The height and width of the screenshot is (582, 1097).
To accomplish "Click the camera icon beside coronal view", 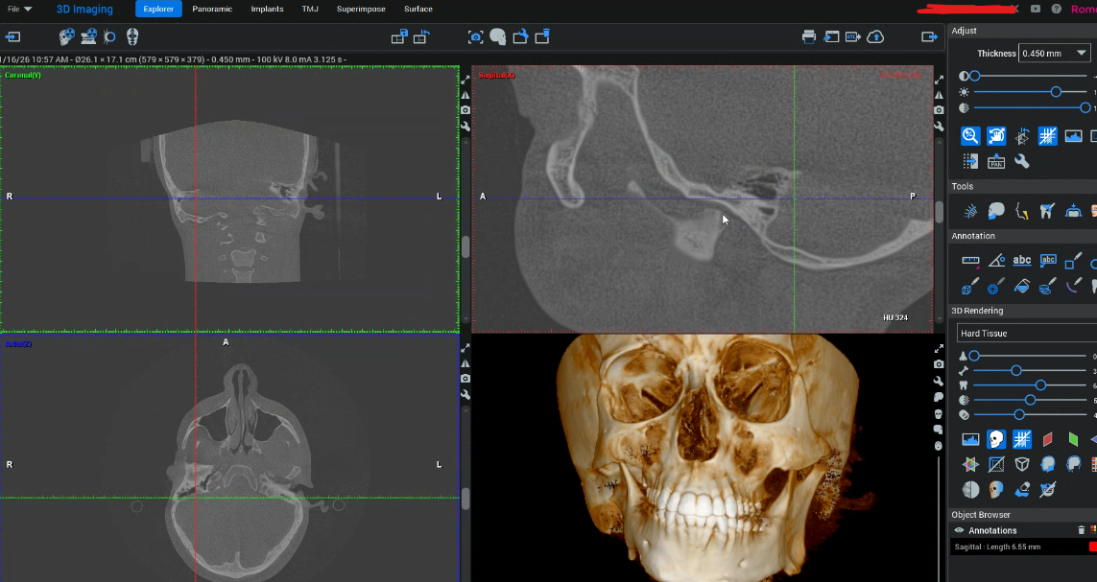I will point(465,110).
